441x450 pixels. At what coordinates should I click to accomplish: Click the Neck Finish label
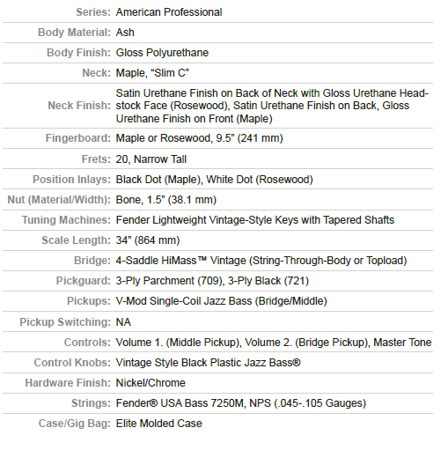(79, 106)
